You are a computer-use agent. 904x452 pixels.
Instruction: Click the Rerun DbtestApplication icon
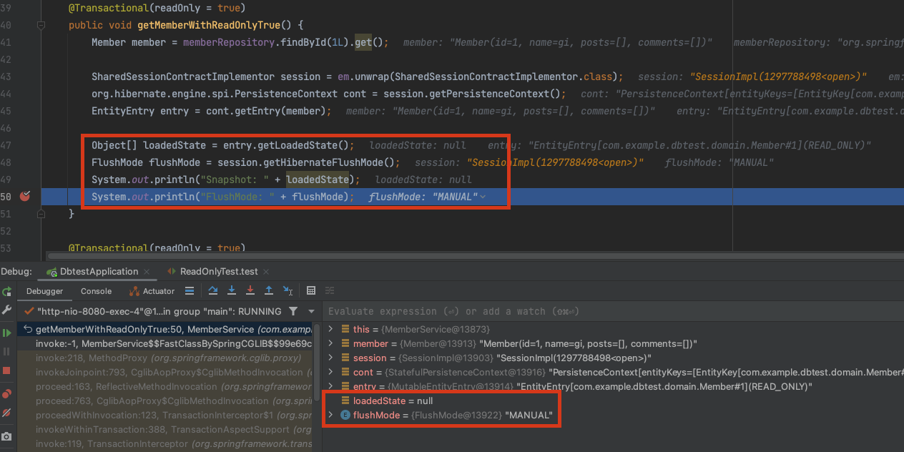[6, 291]
